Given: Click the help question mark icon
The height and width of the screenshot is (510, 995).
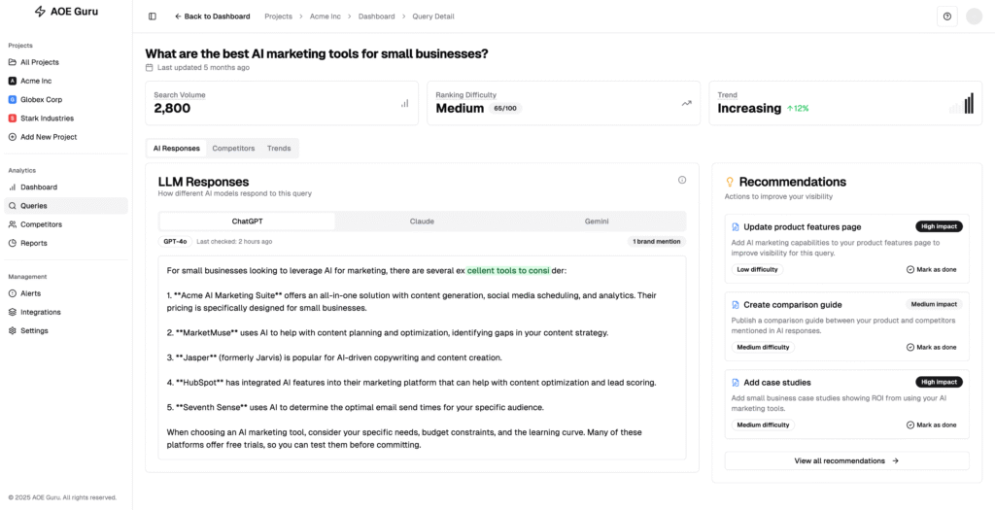Looking at the screenshot, I should (947, 17).
